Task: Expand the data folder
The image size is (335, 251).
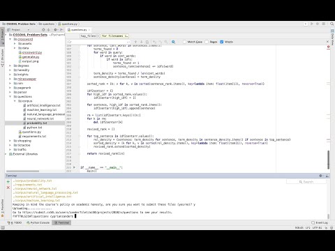Action: pyautogui.click(x=15, y=48)
